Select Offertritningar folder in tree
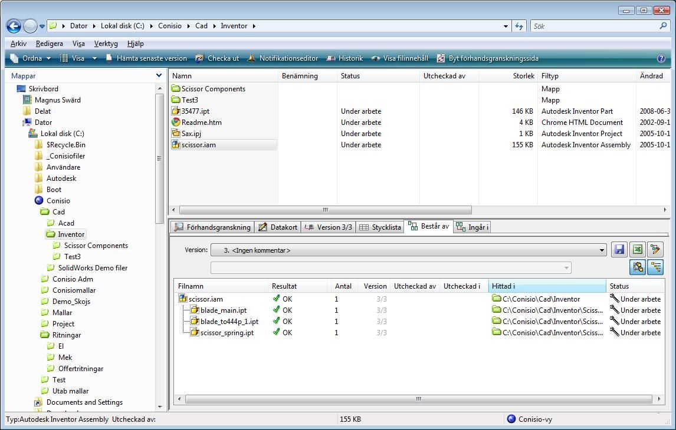The height and width of the screenshot is (430, 676). coord(76,369)
